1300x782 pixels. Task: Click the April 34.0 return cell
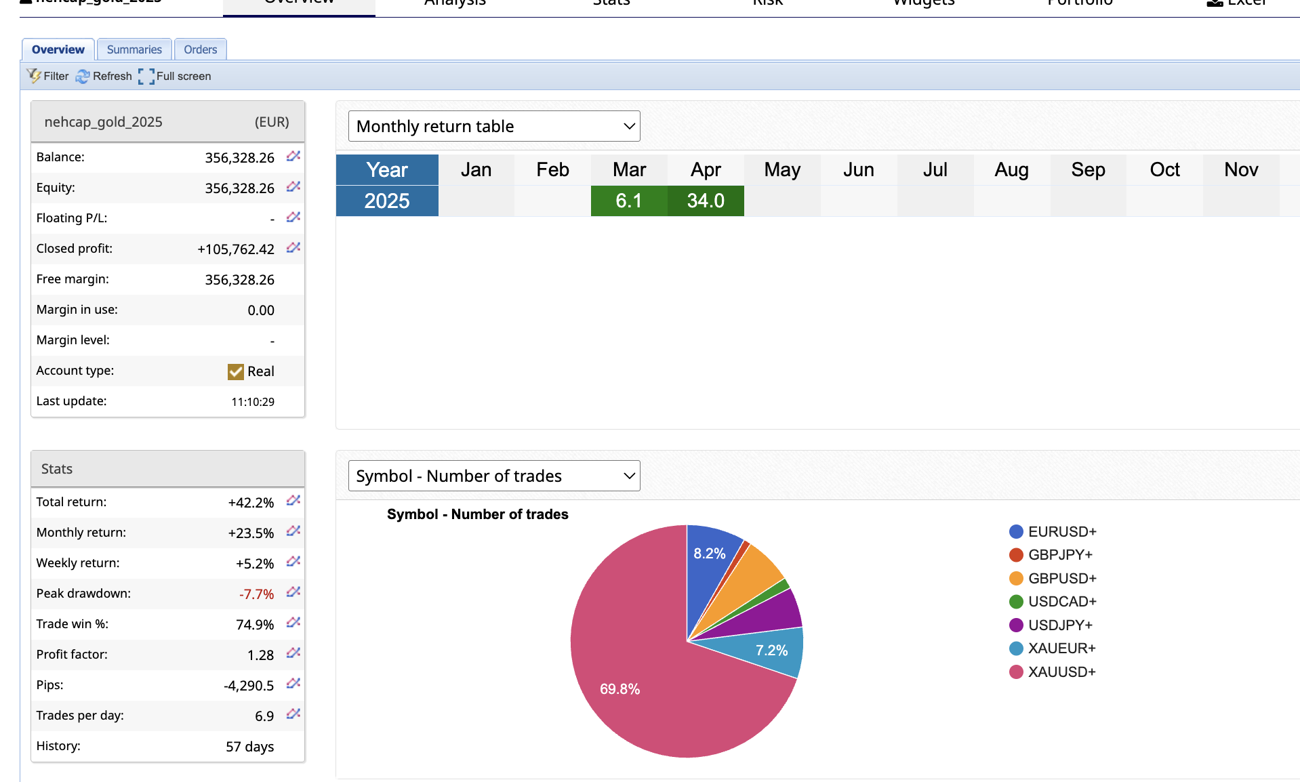(706, 201)
